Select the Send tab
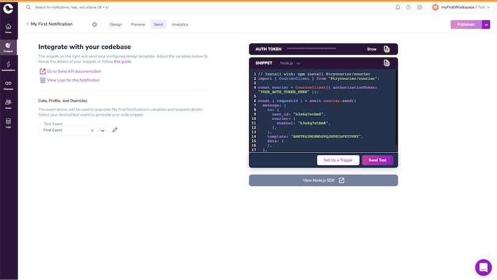 click(158, 25)
